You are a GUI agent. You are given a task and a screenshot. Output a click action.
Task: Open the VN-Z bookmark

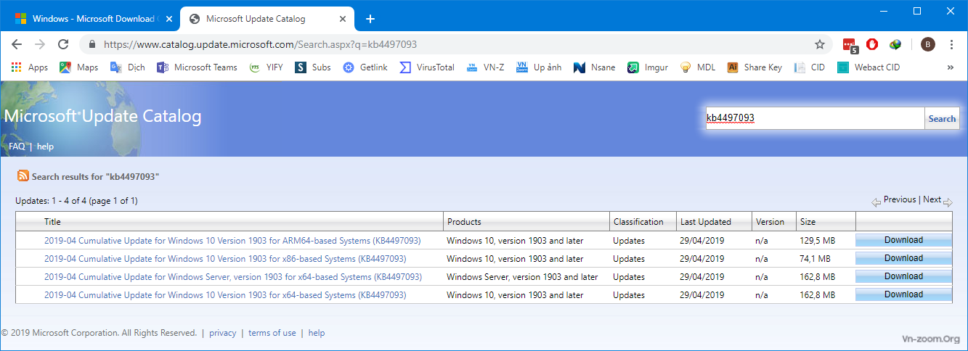pos(485,67)
